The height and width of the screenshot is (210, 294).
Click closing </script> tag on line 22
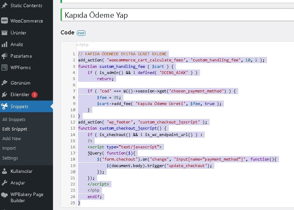[98, 184]
